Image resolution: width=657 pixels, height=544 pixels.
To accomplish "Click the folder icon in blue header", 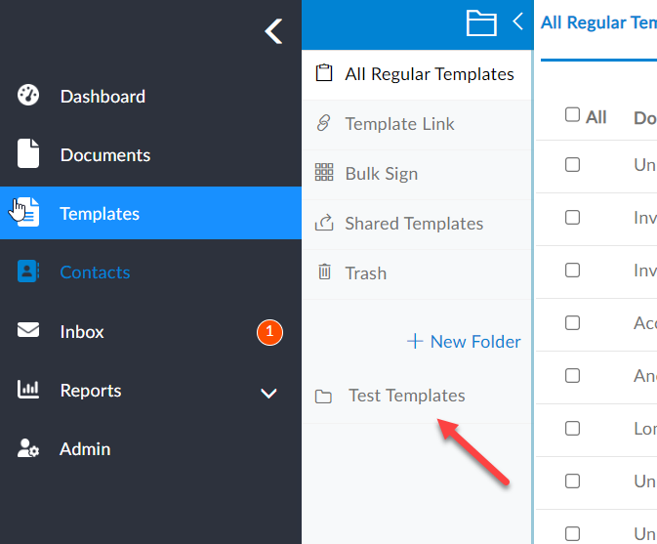I will click(481, 23).
